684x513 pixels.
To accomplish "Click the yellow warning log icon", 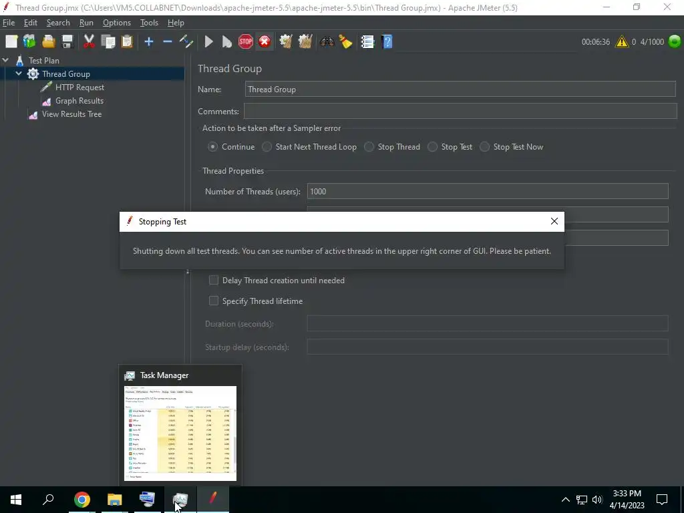I will [x=622, y=41].
